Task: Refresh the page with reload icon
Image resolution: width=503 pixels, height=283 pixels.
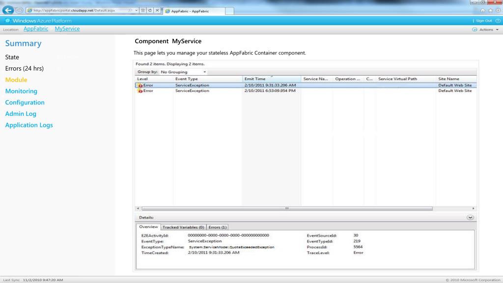Action: coord(150,10)
